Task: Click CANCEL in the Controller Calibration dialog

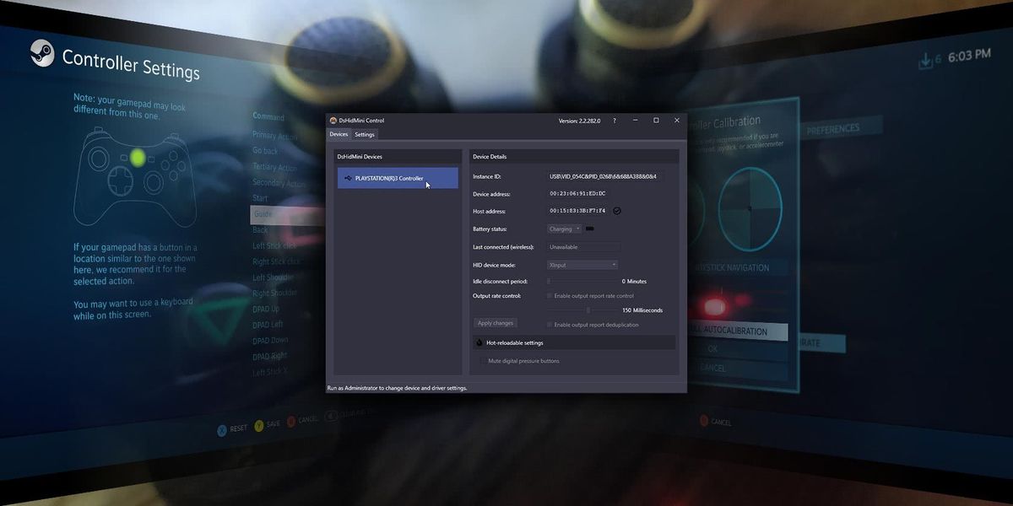Action: pos(713,368)
